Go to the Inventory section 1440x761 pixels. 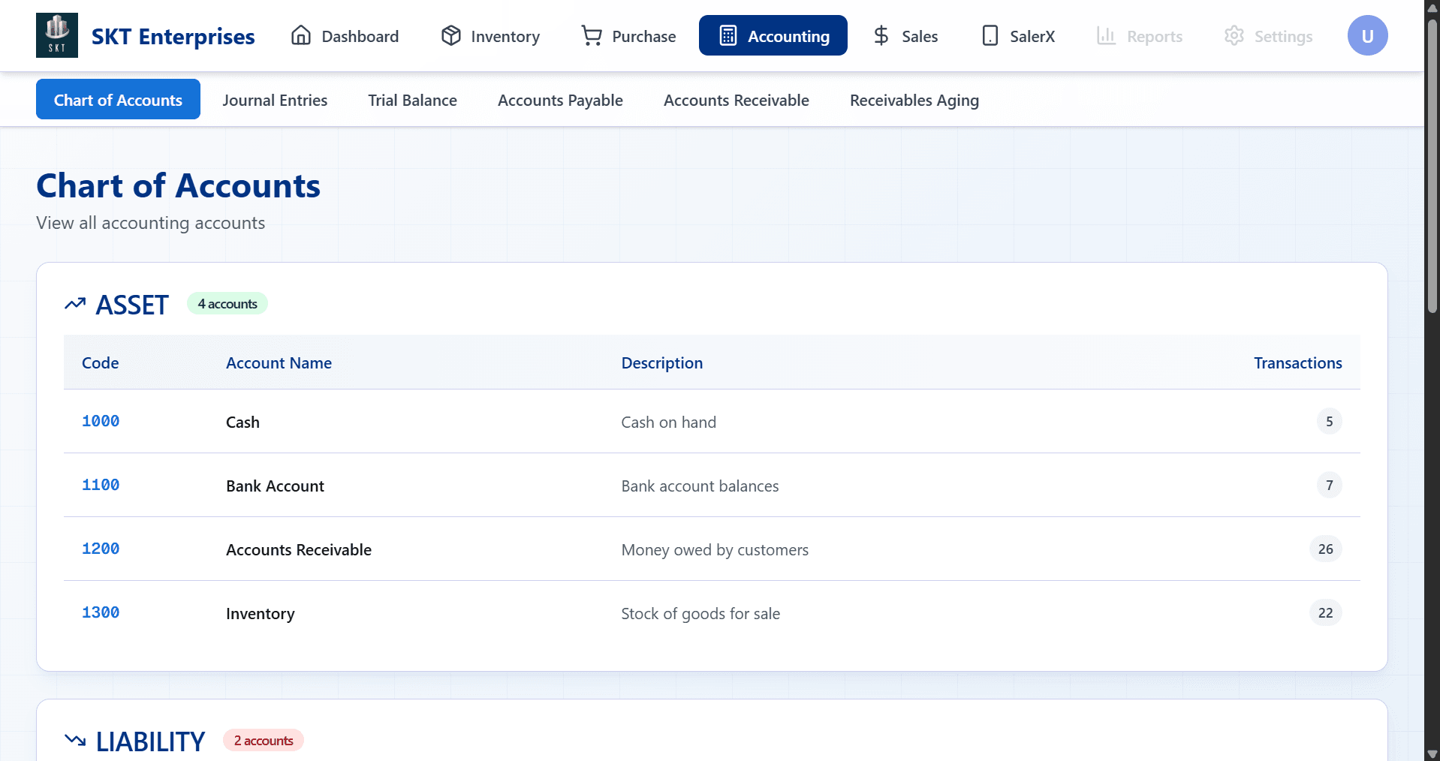490,35
